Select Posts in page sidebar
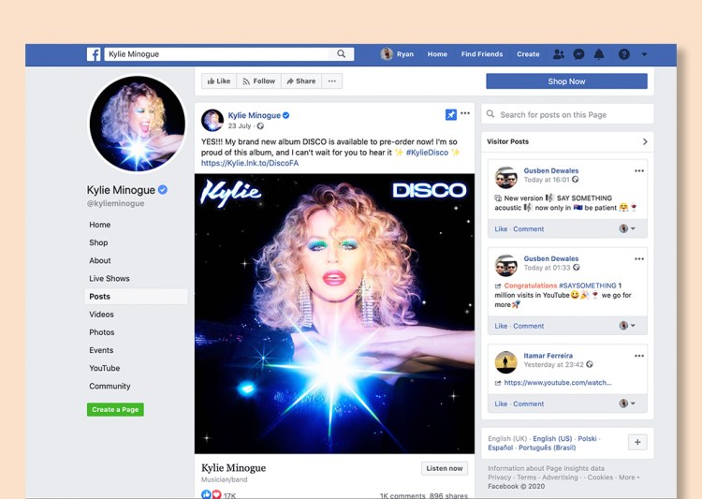Image resolution: width=702 pixels, height=499 pixels. click(136, 296)
